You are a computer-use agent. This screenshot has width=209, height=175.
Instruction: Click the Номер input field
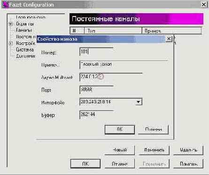(96, 52)
